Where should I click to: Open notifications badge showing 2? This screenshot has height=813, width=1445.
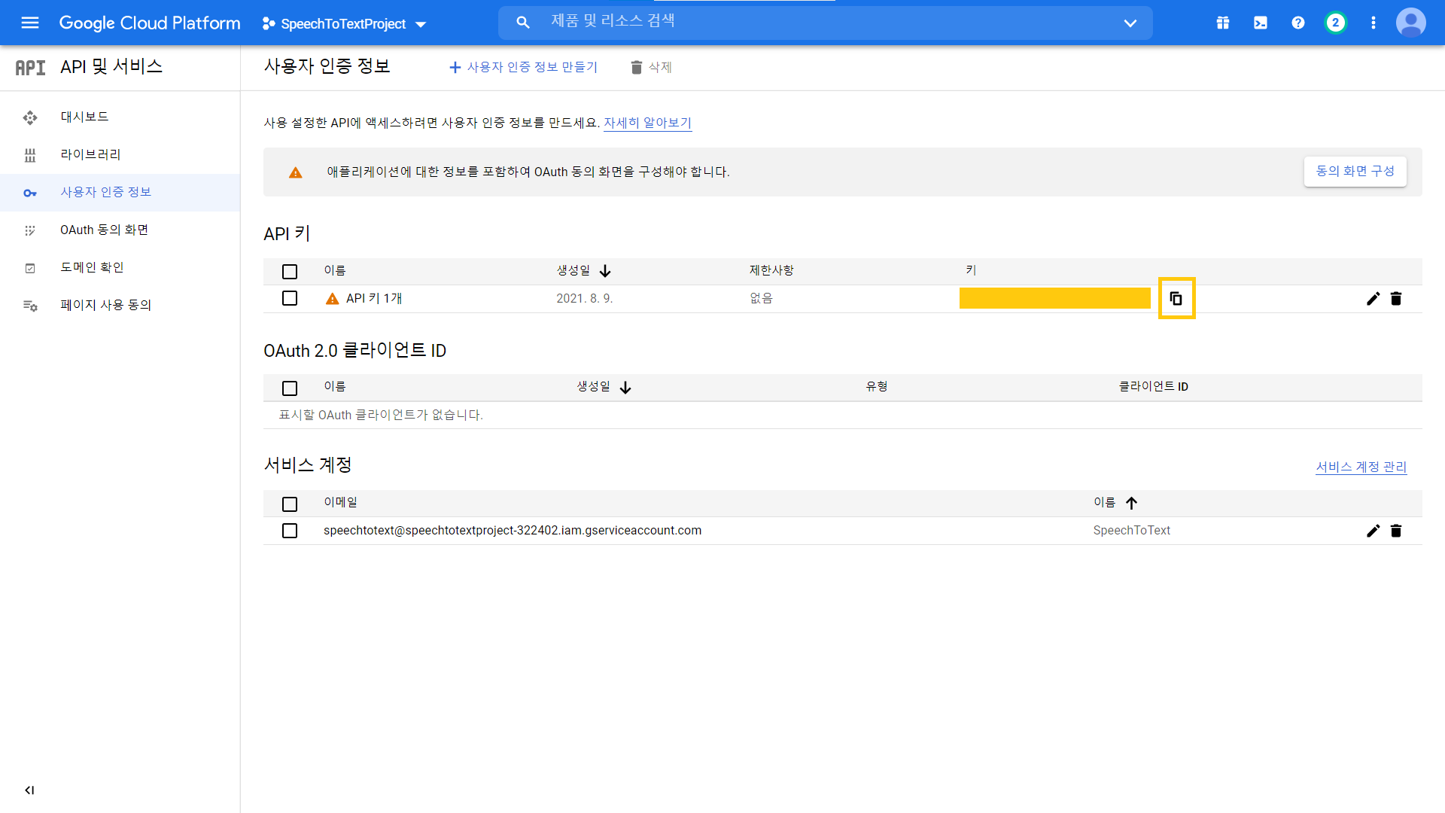pos(1336,23)
